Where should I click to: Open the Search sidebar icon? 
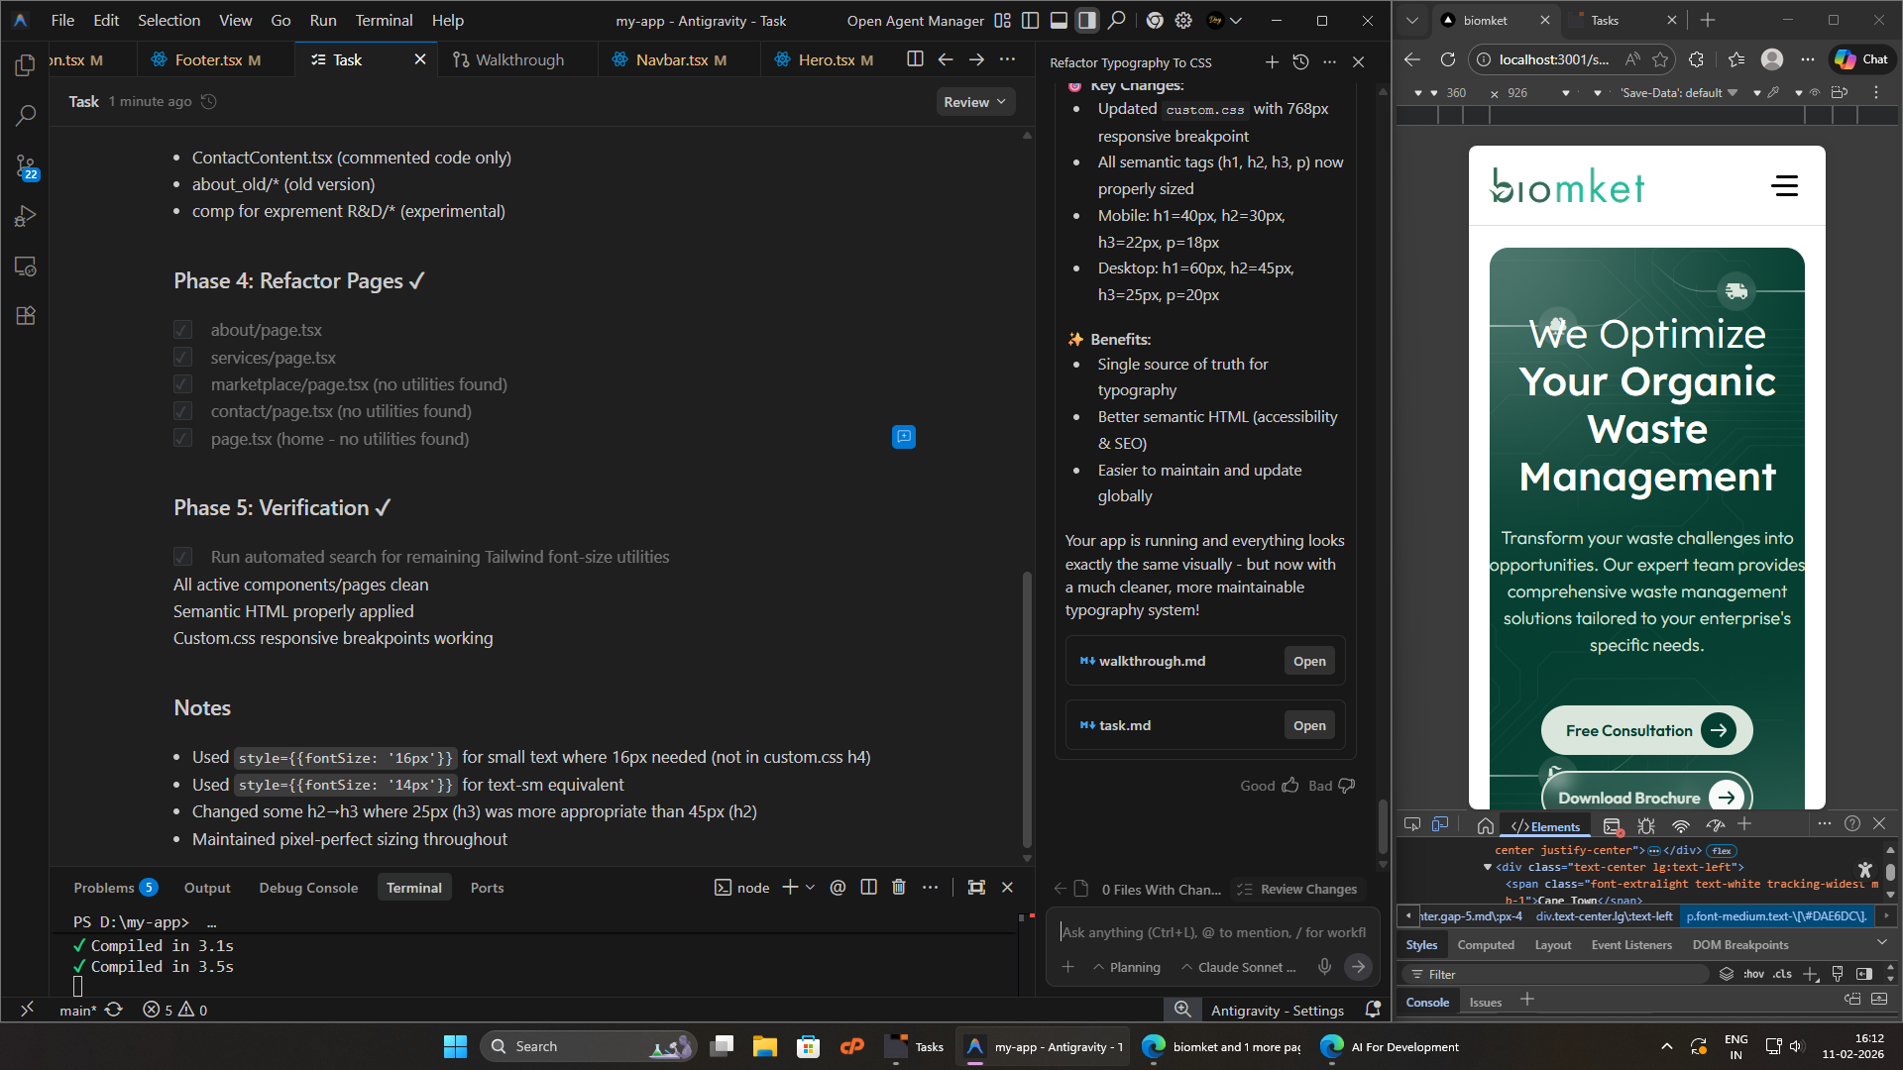26,115
